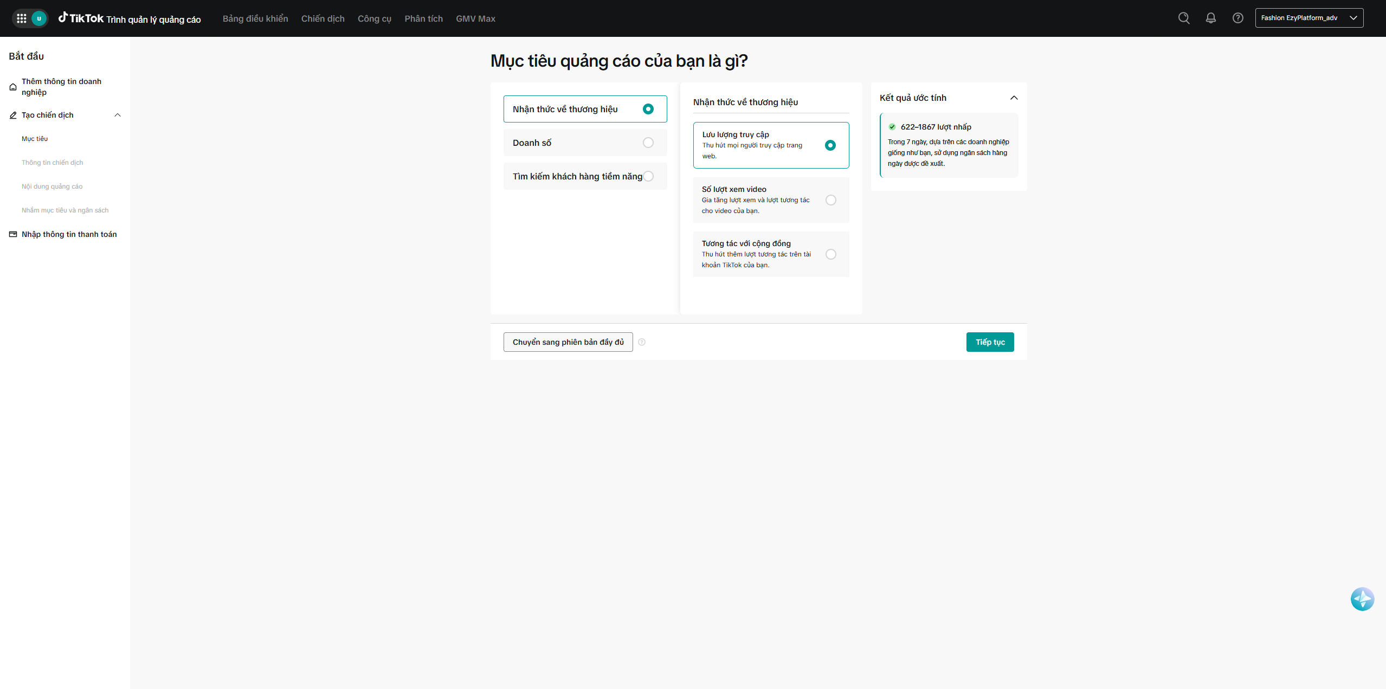Open GMV Max menu
1386x689 pixels.
pyautogui.click(x=476, y=18)
